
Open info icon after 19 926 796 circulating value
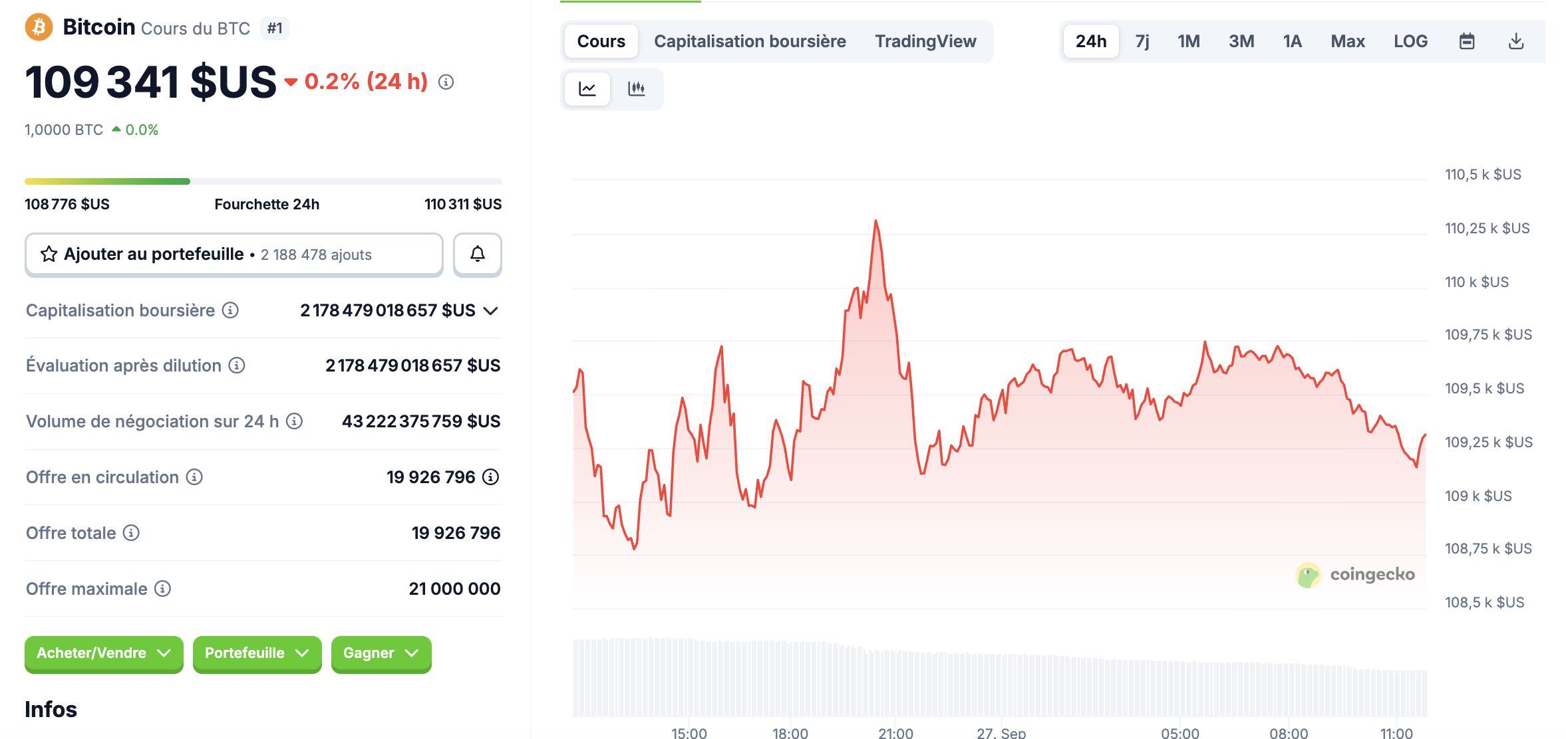pyautogui.click(x=490, y=477)
